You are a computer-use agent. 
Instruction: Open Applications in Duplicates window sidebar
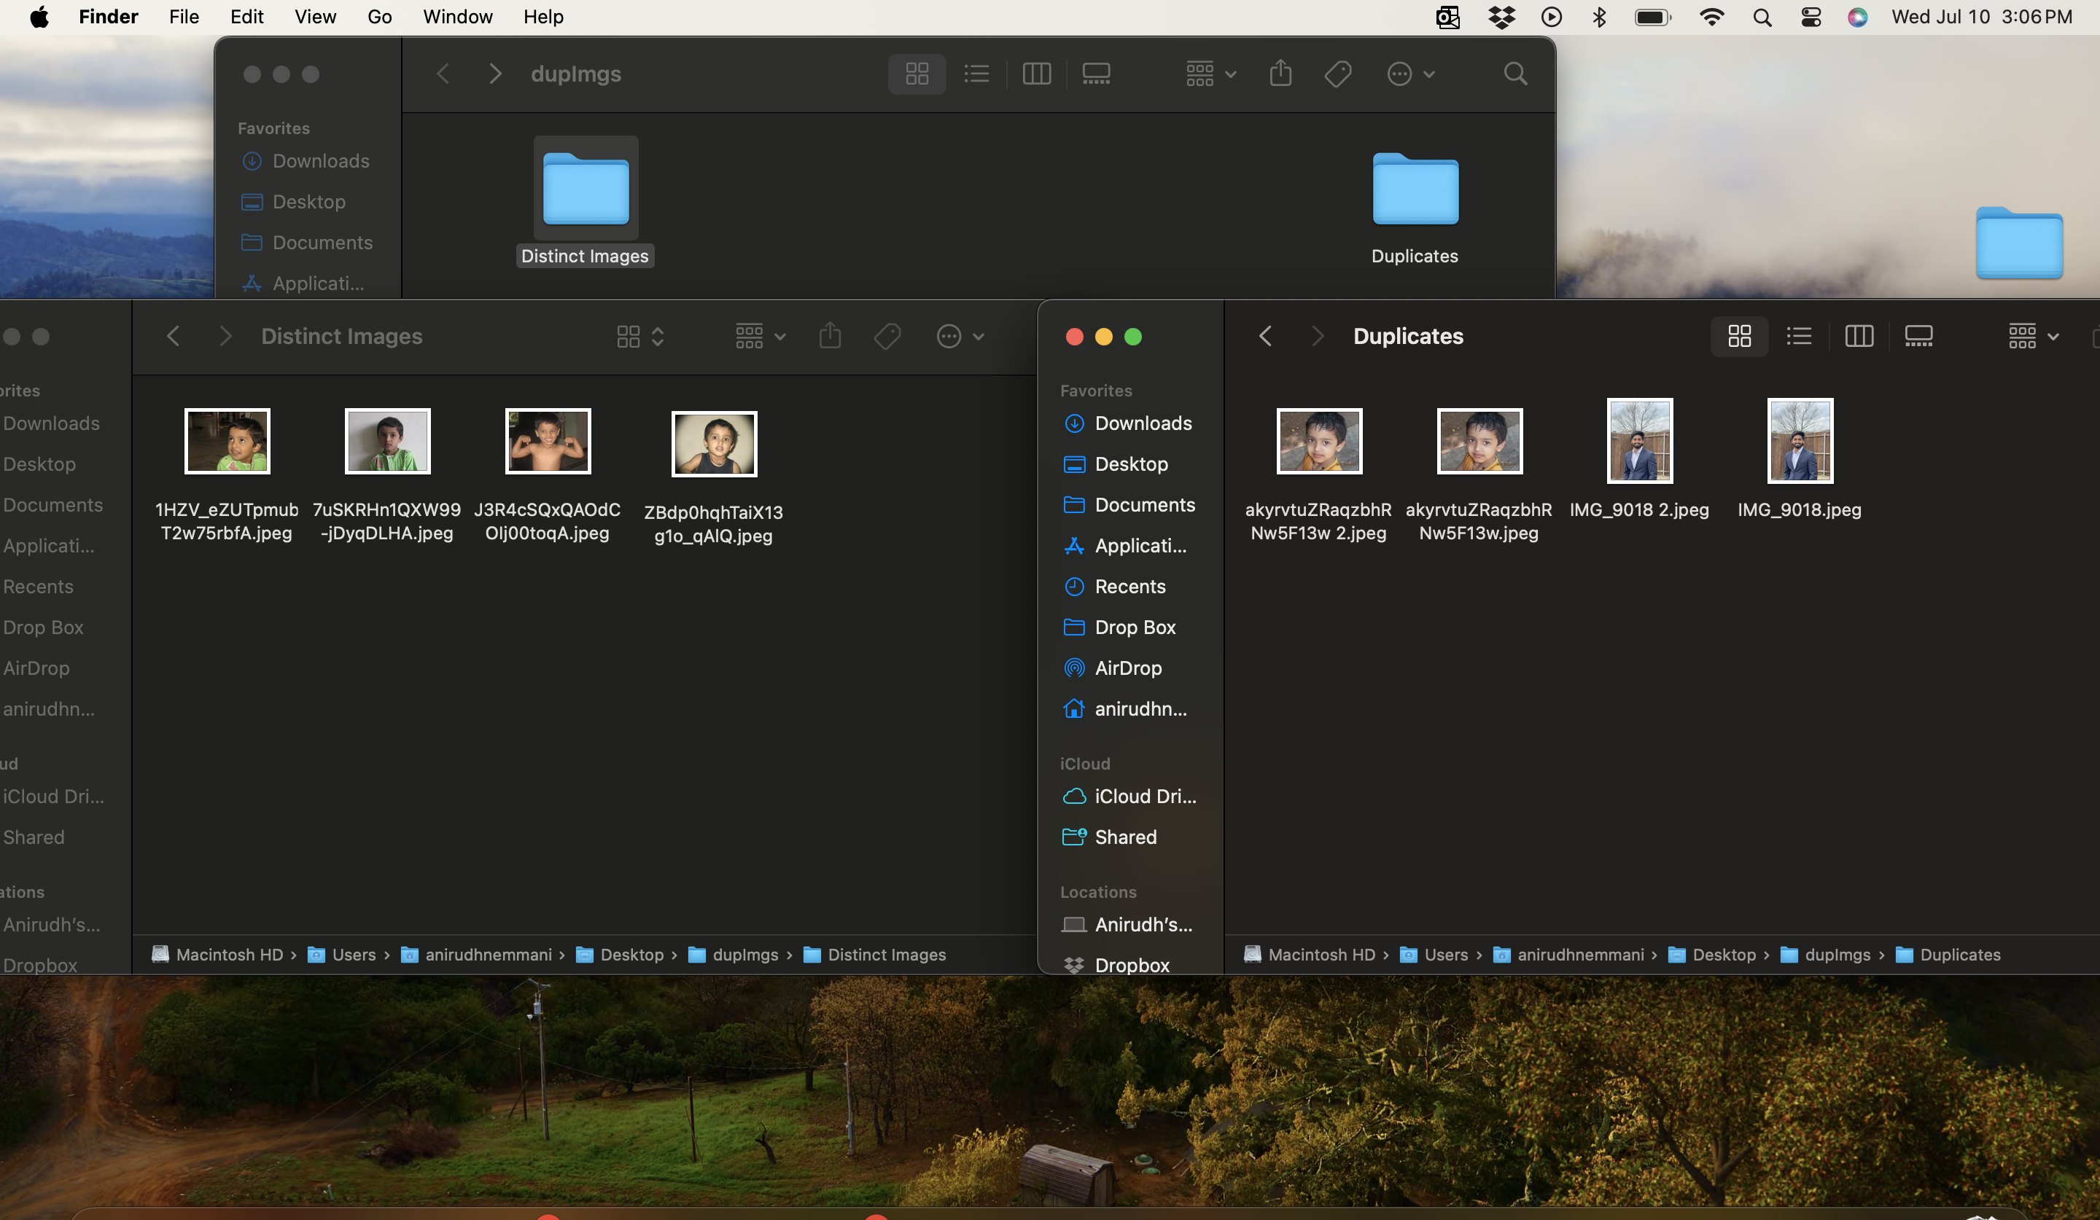pos(1125,545)
